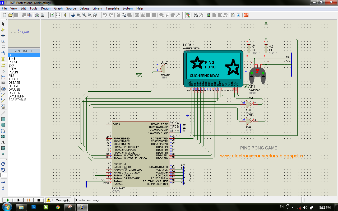Enable the Buses mode tool

point(3,53)
